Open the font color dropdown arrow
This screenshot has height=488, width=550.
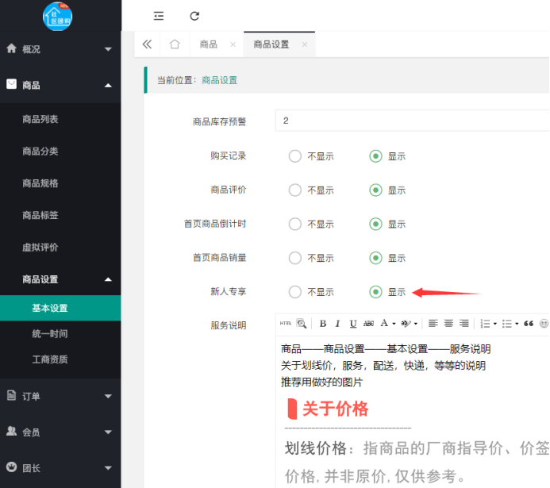[394, 324]
